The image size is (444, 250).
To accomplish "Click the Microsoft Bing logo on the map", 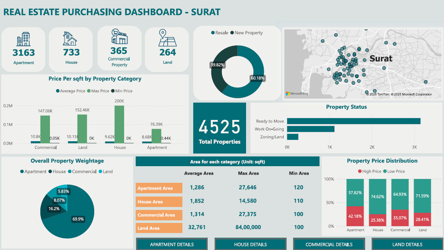I will (x=296, y=93).
